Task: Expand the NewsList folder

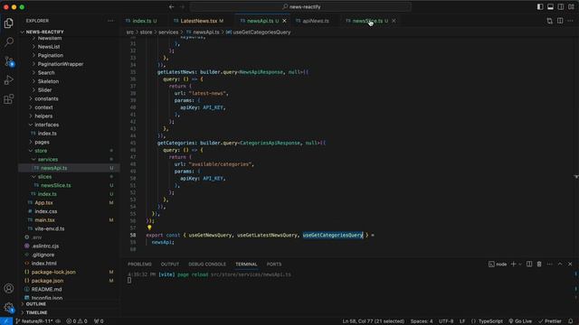Action: click(48, 47)
